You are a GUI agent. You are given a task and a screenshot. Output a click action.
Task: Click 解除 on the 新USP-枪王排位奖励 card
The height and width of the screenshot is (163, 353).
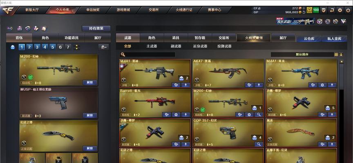click(x=90, y=115)
